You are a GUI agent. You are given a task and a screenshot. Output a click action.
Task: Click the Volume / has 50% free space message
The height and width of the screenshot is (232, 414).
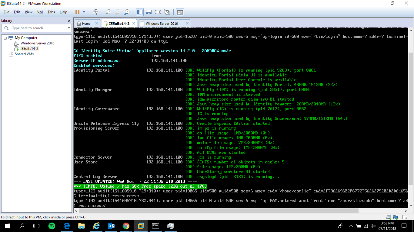140,186
